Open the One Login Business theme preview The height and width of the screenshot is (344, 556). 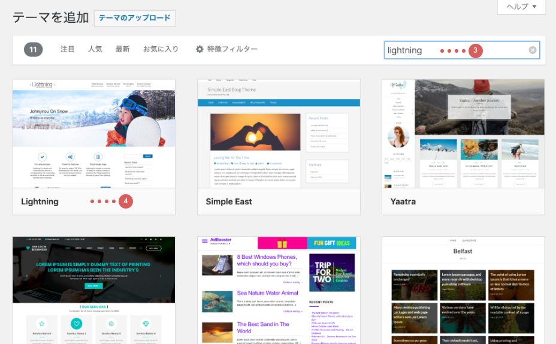[x=94, y=290]
